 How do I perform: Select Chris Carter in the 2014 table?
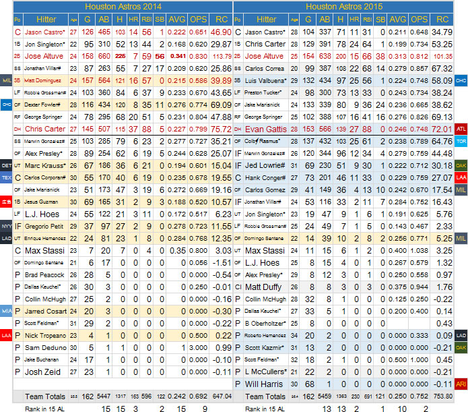coord(45,129)
